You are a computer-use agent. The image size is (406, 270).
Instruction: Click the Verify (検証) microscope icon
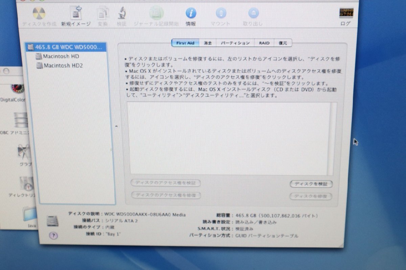coord(122,14)
